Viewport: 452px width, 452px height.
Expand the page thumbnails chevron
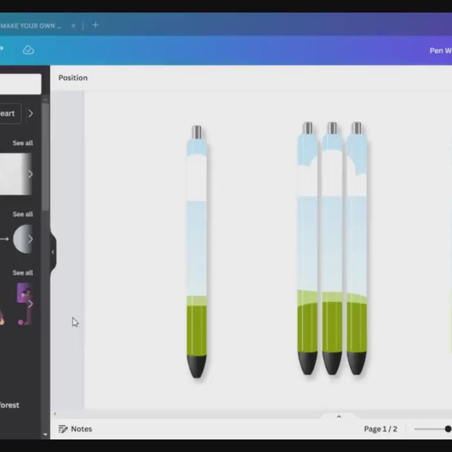(x=338, y=417)
